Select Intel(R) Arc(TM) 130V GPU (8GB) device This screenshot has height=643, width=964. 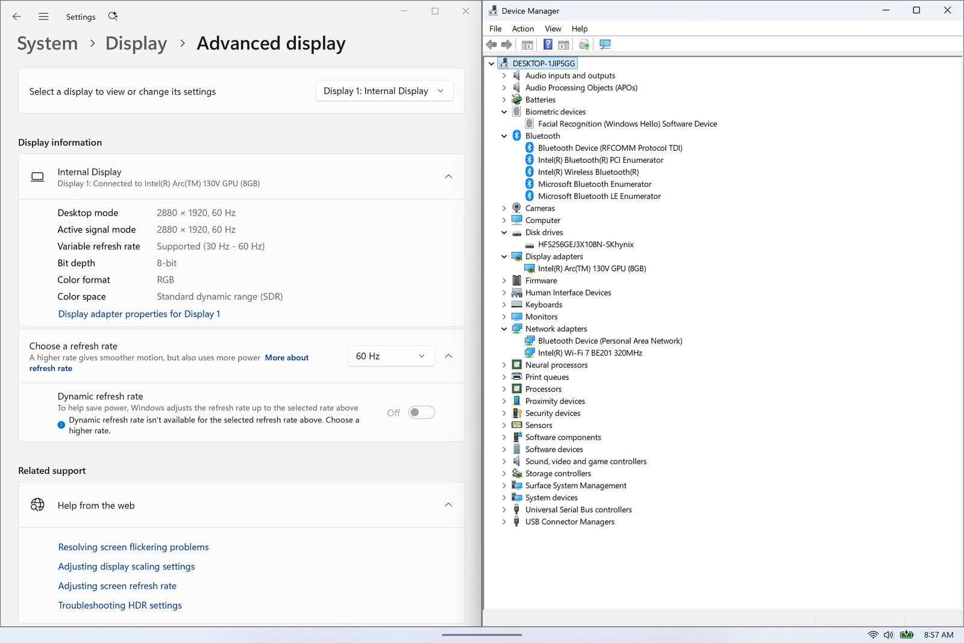tap(592, 268)
